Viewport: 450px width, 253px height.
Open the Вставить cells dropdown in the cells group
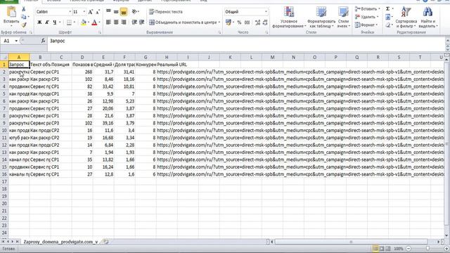[x=367, y=9]
